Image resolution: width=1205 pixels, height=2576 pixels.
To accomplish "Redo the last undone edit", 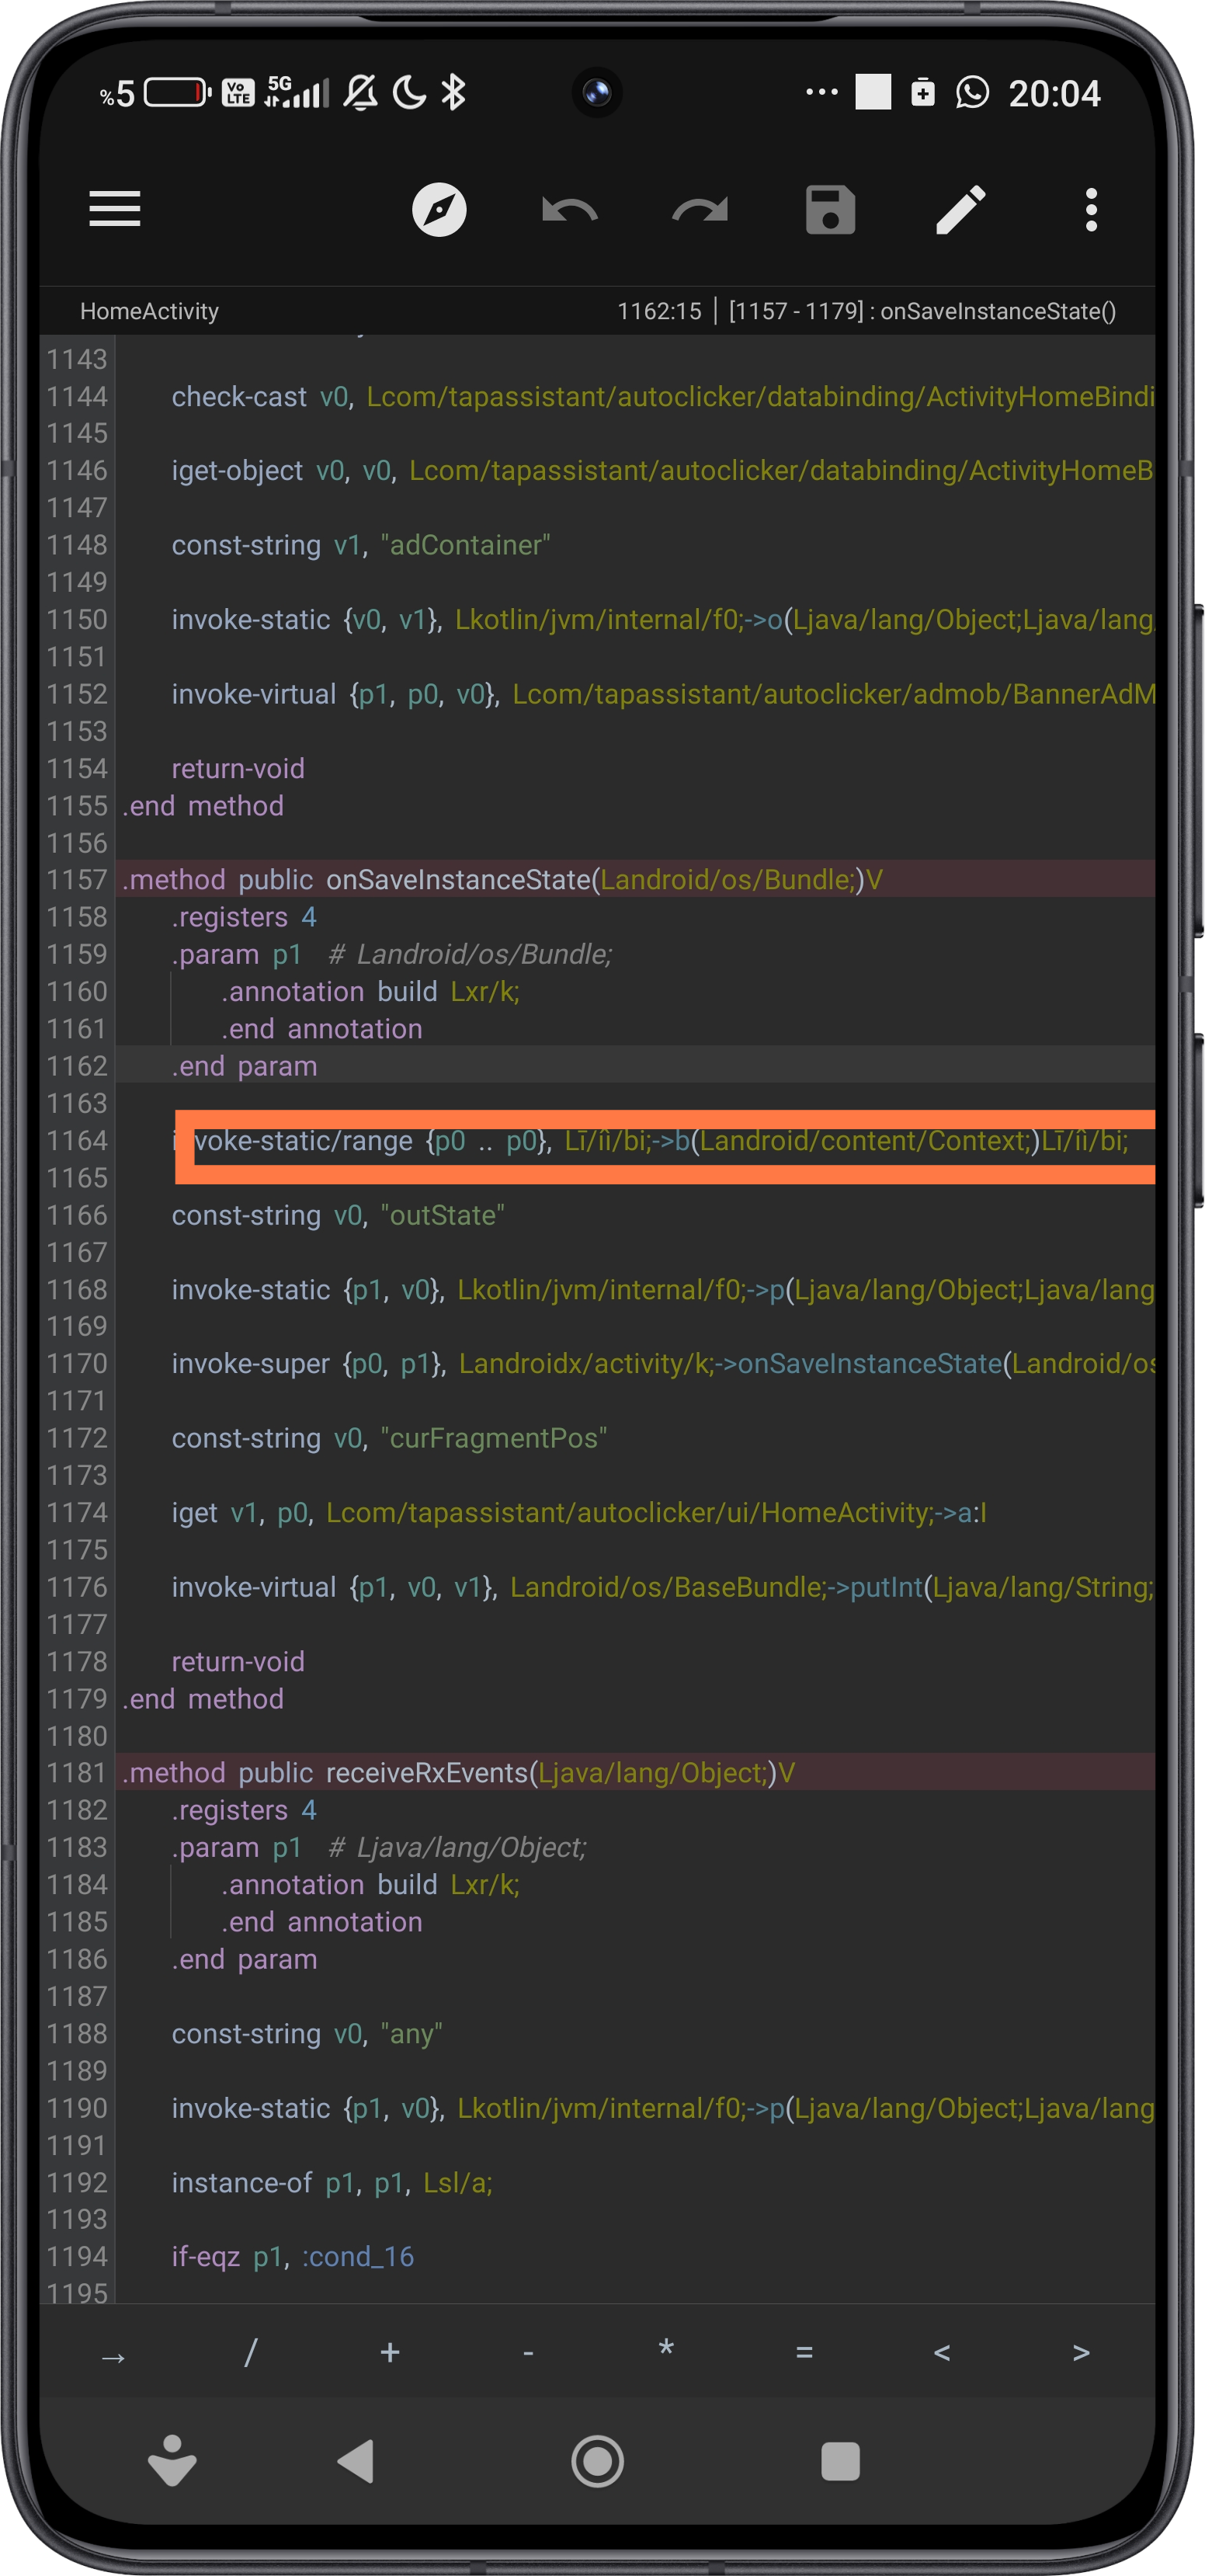I will tap(700, 210).
